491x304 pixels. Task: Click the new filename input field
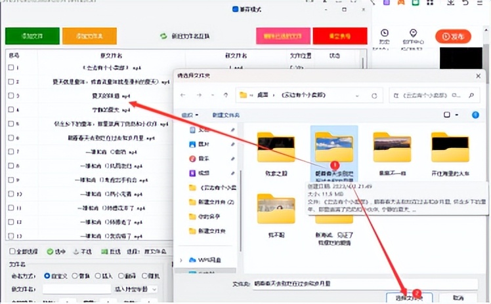tap(76, 290)
